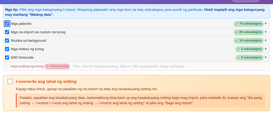Screen dimensions: 273x131
Task: Enable I-overwrite ang lahat ng setting checkbox
Action: (x=10, y=81)
